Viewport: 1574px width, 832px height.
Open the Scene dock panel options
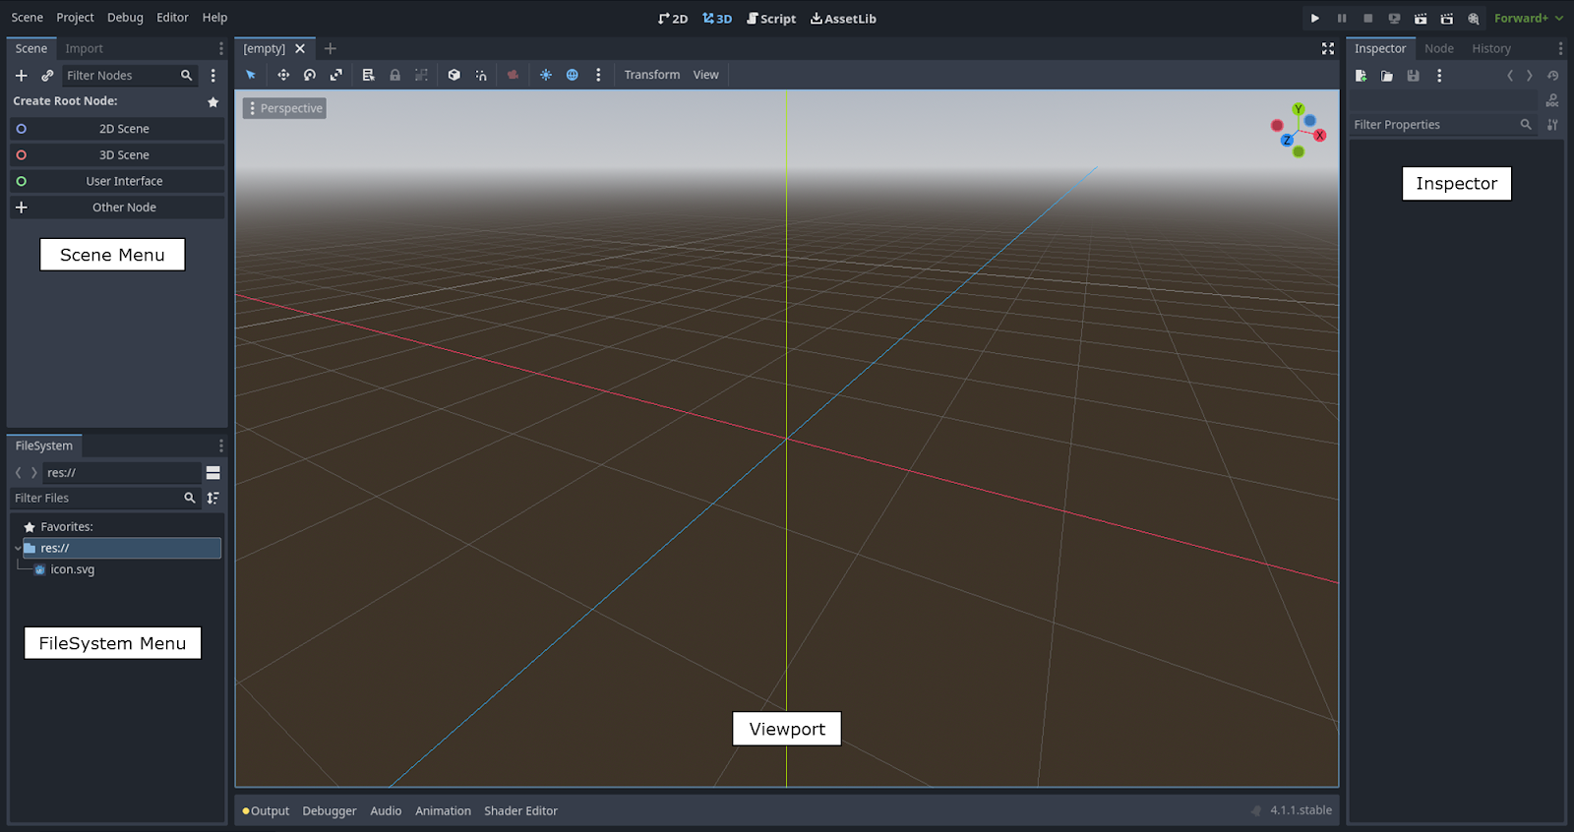(x=221, y=48)
